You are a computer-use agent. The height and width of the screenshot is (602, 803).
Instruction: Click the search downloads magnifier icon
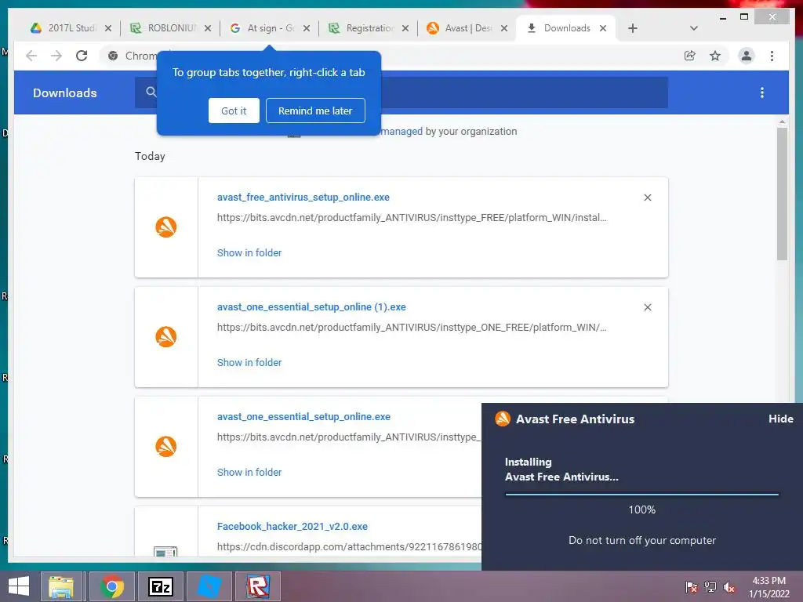click(x=151, y=92)
